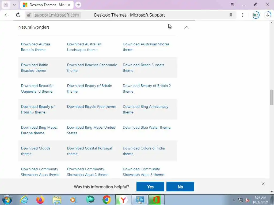Download Bicycle Ride theme
The width and height of the screenshot is (274, 205).
92,107
